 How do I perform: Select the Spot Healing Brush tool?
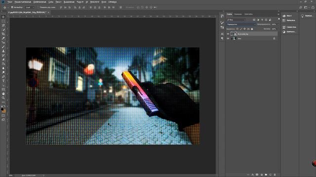3,43
